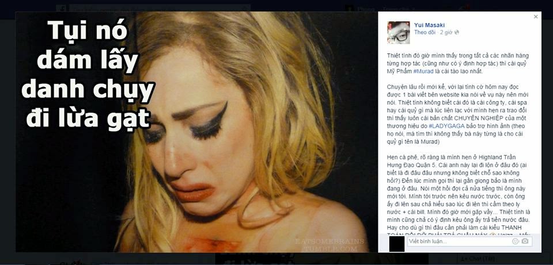Follow the poster via Theo dõi
The image size is (553, 265).
coord(425,32)
